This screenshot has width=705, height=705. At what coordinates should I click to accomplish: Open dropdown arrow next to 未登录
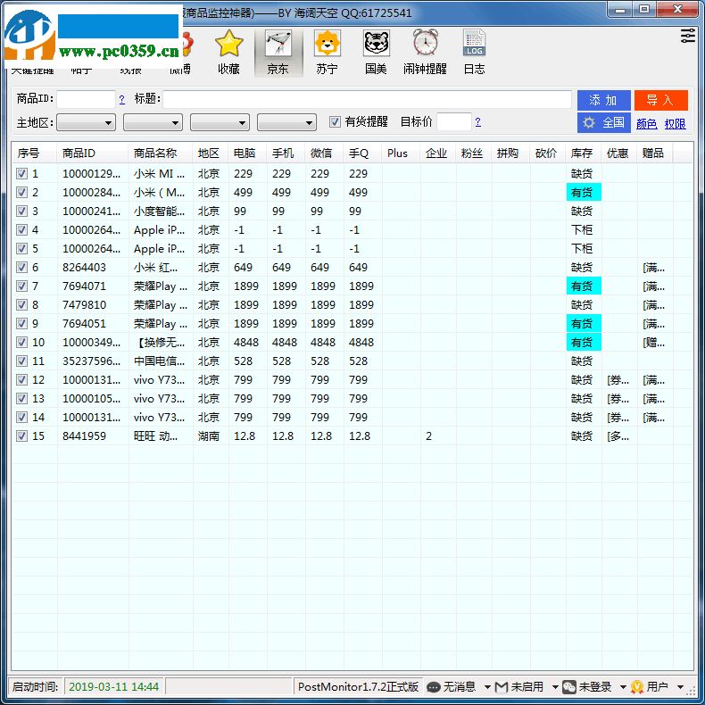[623, 687]
